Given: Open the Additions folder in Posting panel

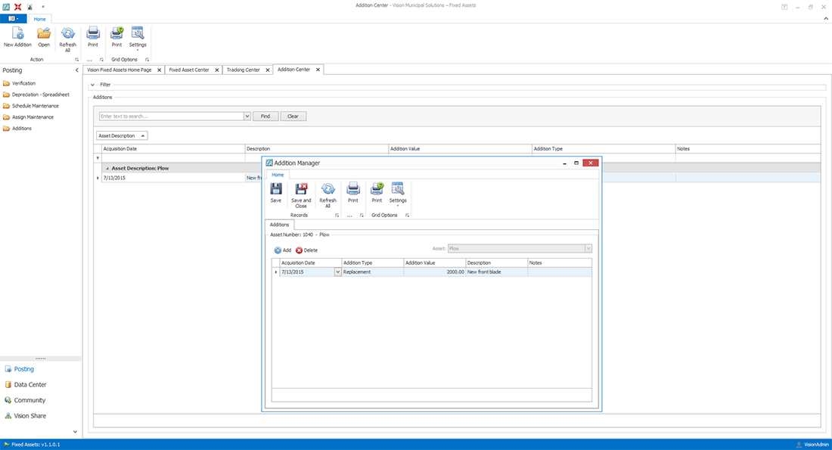Looking at the screenshot, I should [17, 129].
